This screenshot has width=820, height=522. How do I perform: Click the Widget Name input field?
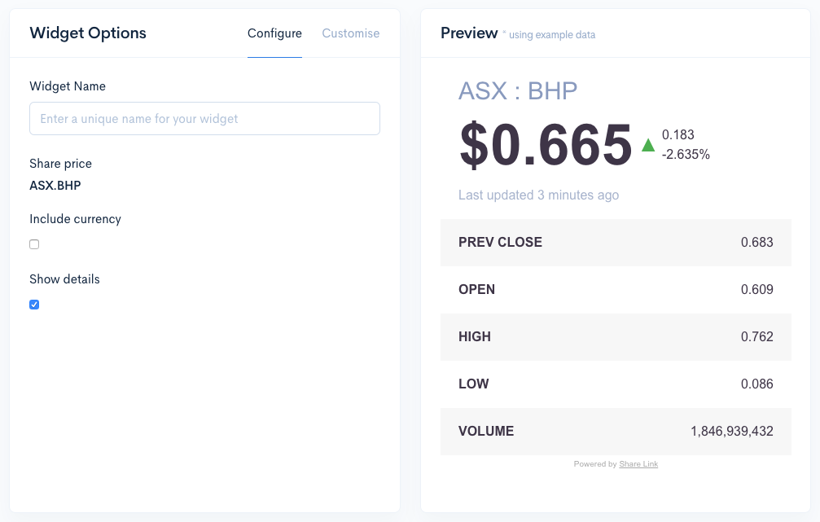204,118
